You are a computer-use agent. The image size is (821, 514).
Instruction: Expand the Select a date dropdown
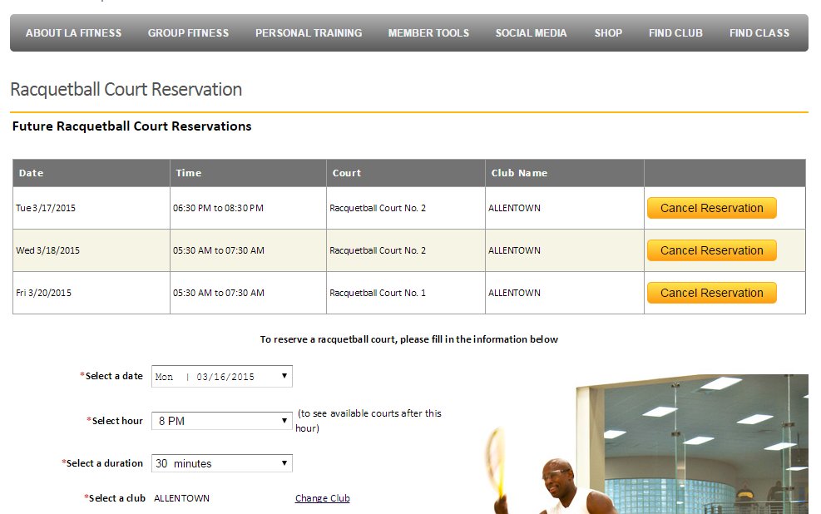[x=221, y=377]
